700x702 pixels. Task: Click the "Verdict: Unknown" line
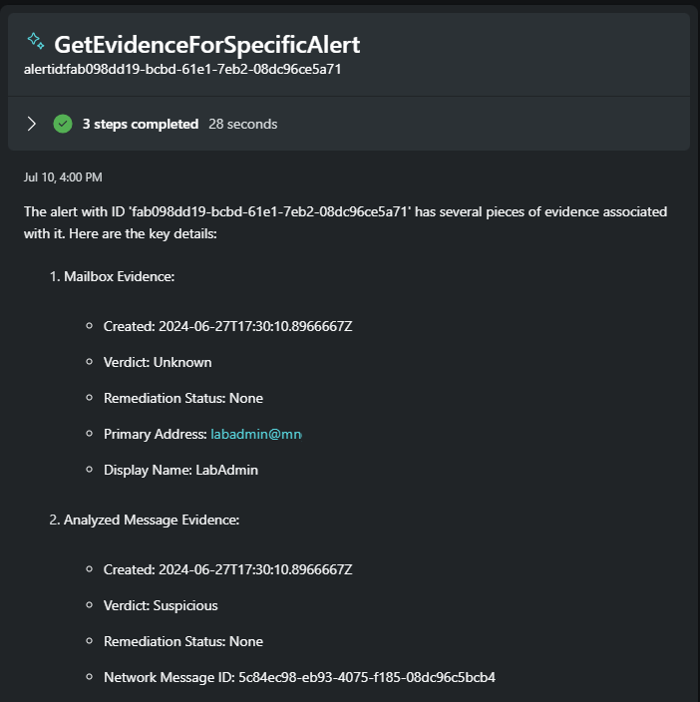[x=158, y=362]
